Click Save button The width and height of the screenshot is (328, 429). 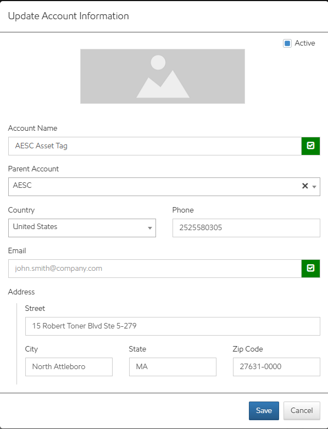pos(264,411)
